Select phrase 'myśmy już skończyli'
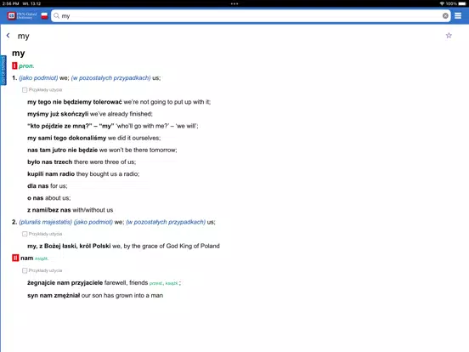 pyautogui.click(x=58, y=114)
